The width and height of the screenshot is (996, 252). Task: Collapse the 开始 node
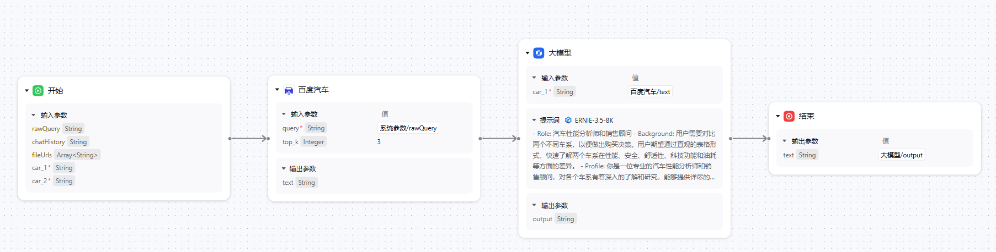tap(26, 91)
